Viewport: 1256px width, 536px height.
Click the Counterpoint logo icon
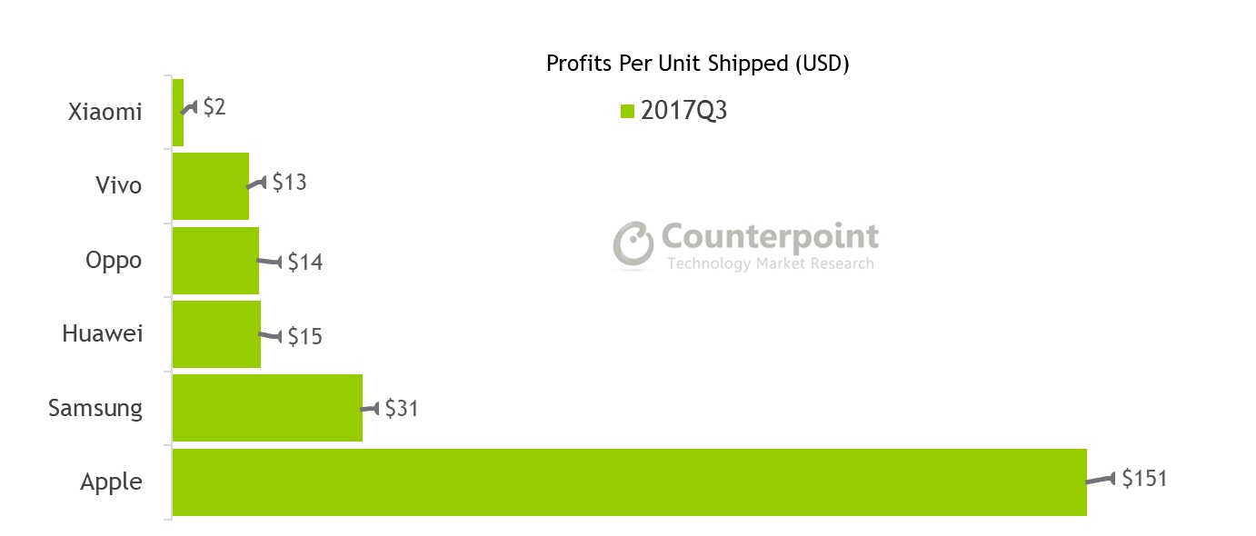(633, 244)
